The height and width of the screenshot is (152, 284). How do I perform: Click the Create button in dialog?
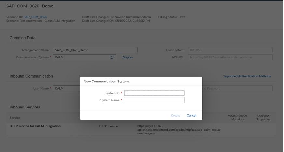[176, 116]
